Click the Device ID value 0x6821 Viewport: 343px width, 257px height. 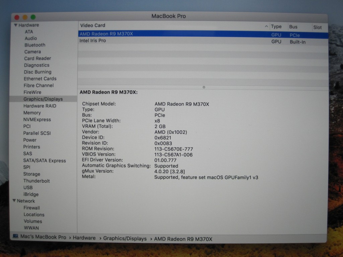(163, 138)
